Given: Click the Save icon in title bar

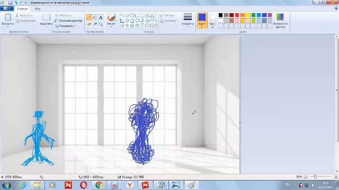Looking at the screenshot, I should [x=10, y=3].
